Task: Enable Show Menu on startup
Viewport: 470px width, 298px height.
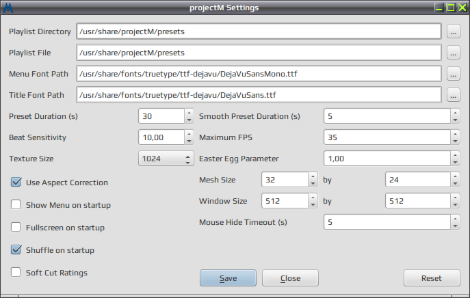Action: tap(16, 204)
